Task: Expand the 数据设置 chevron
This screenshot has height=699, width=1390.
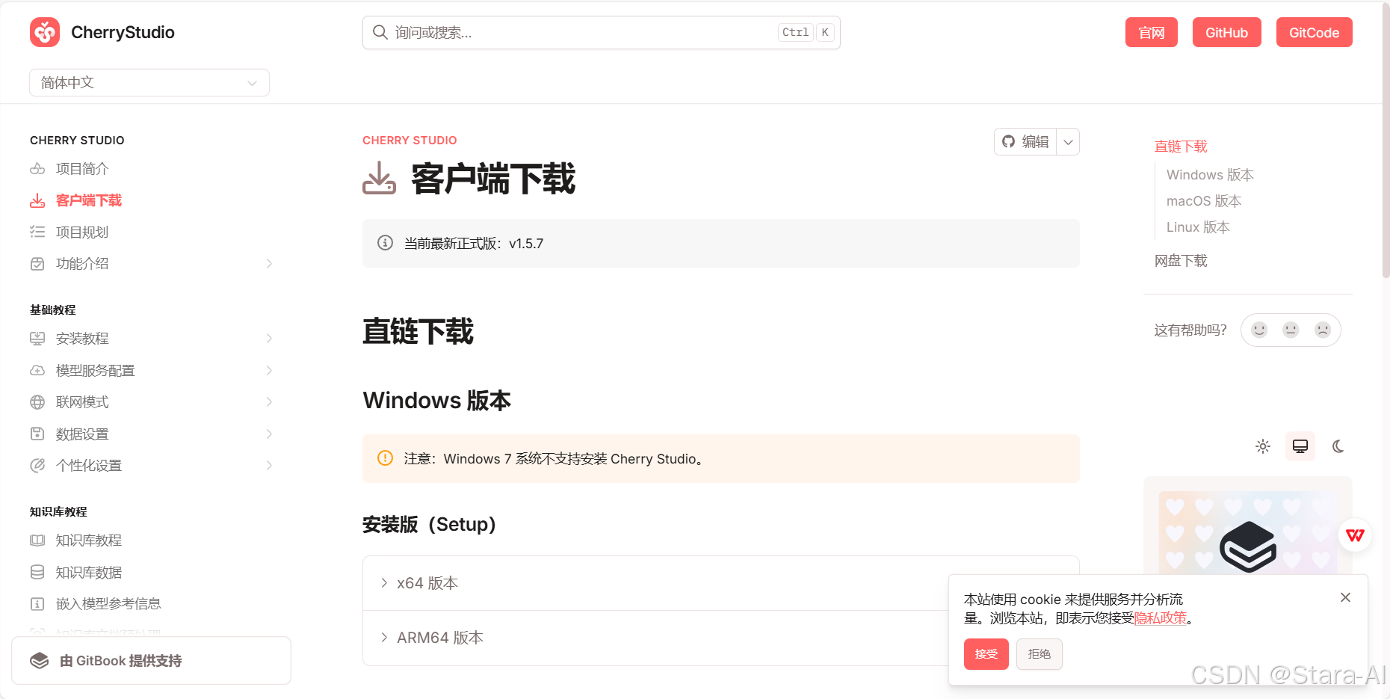Action: 269,434
